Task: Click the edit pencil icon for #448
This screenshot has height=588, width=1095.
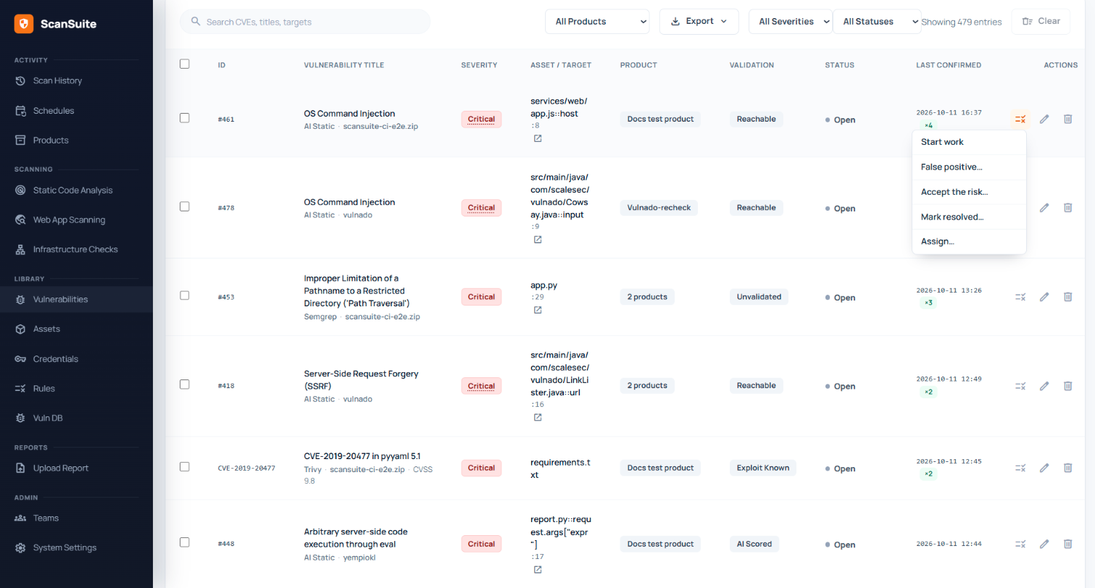Action: pos(1044,544)
